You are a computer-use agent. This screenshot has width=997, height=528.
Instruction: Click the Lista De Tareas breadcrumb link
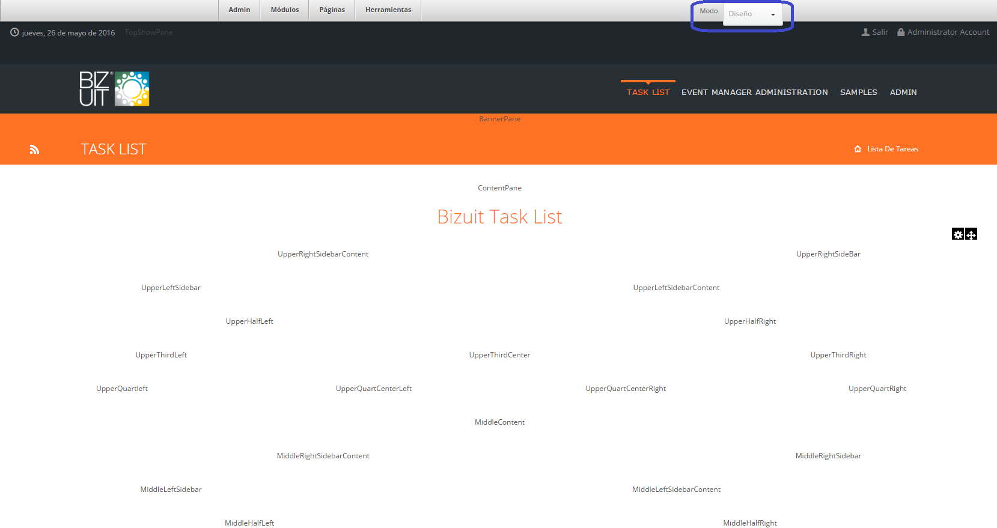tap(892, 149)
